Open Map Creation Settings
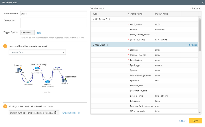This screenshot has width=205, height=127. (x=193, y=45)
